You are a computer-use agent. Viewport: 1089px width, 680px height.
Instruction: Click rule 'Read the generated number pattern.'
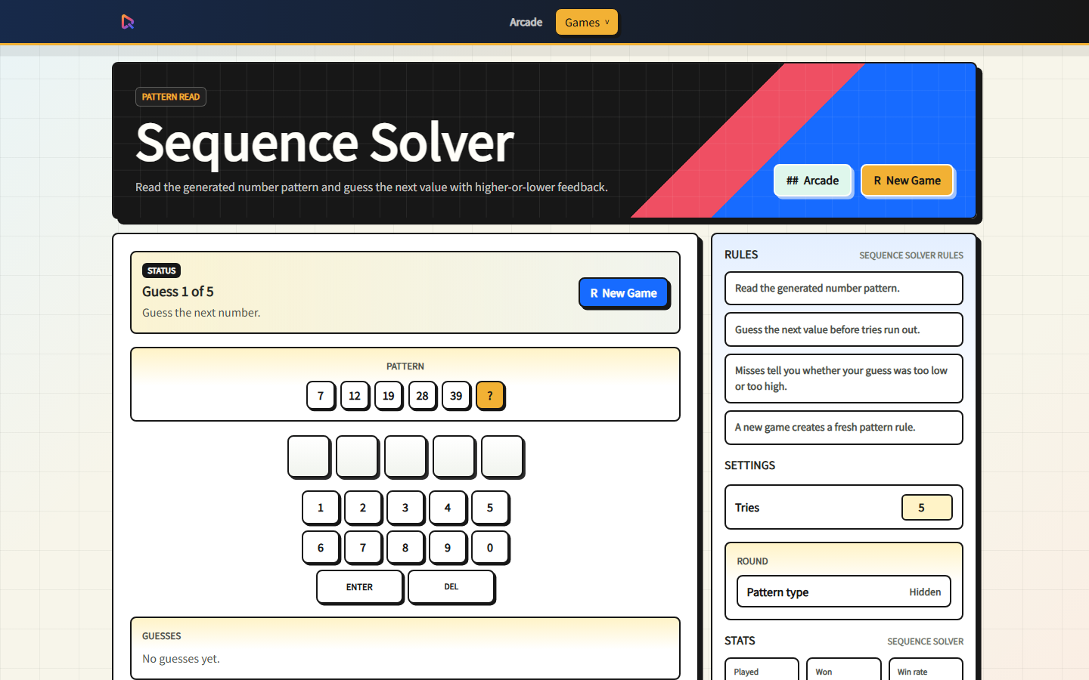point(844,288)
